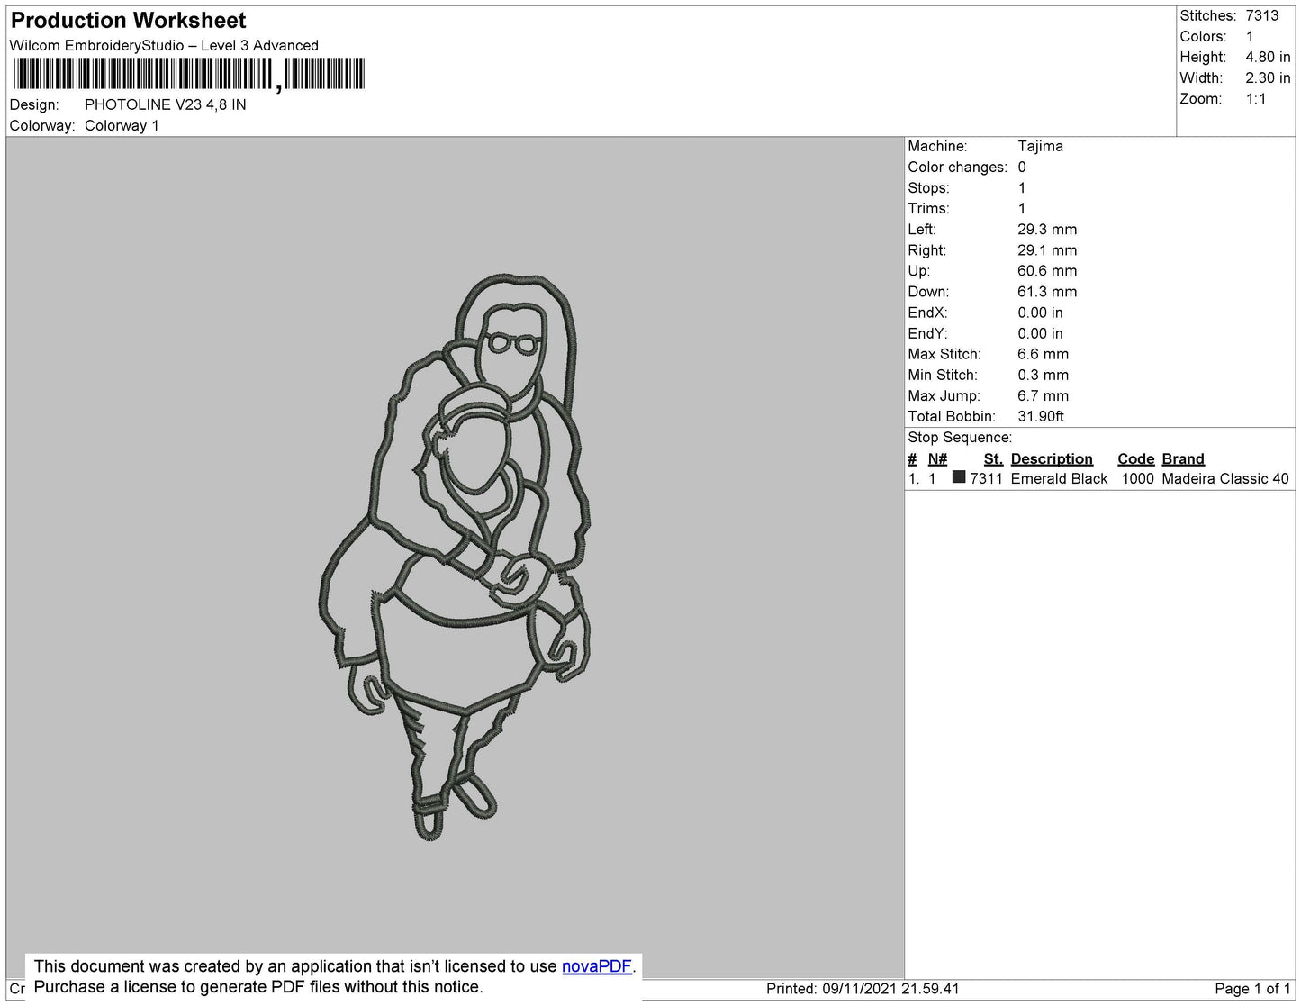Image resolution: width=1301 pixels, height=1006 pixels.
Task: Click the Total Bobbin value 31.90ft
Action: click(1041, 416)
